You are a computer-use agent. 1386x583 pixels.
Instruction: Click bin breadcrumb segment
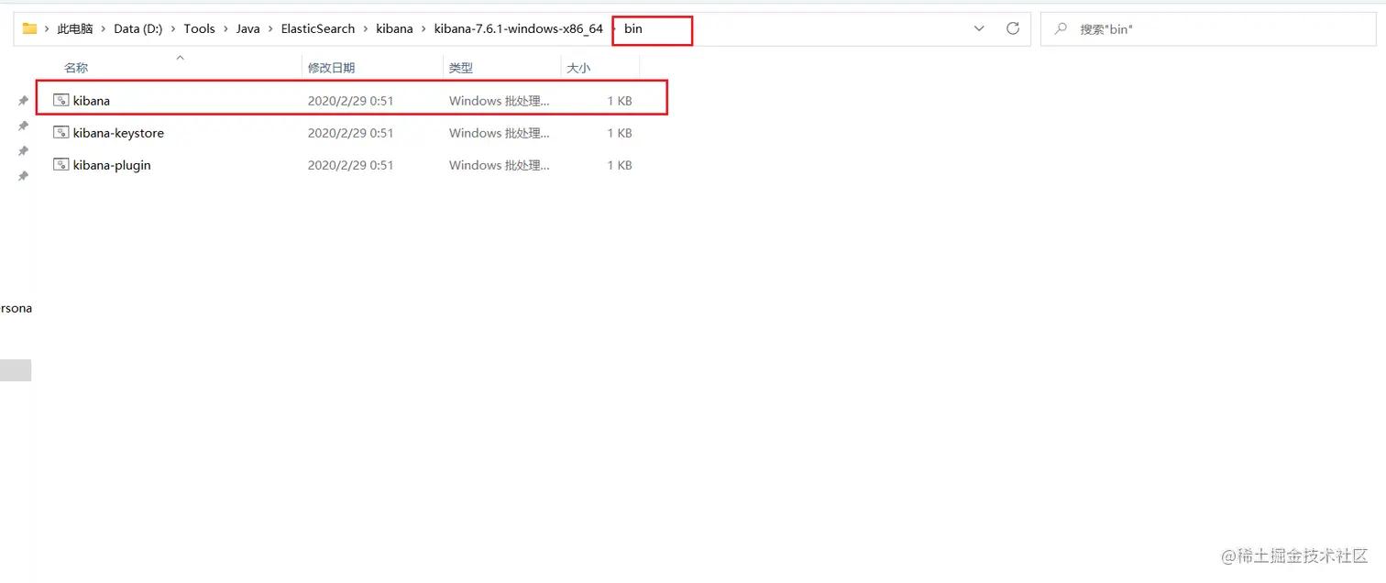pyautogui.click(x=633, y=28)
